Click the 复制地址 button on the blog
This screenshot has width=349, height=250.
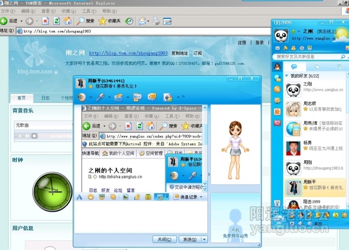179,53
